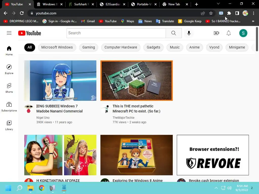Toggle the Chrome side panel icon
The width and height of the screenshot is (259, 194).
click(x=237, y=13)
